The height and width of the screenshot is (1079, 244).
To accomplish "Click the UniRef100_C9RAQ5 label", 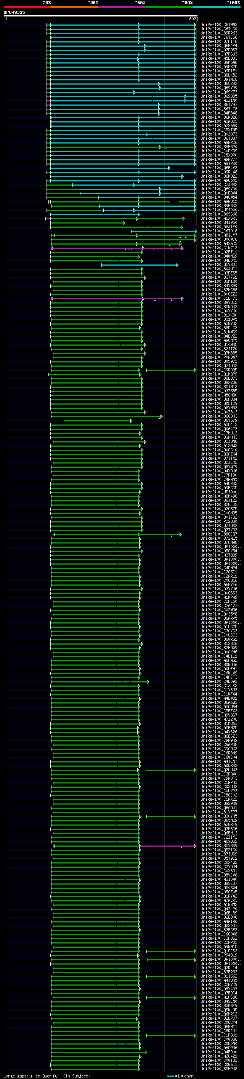I will click(219, 370).
